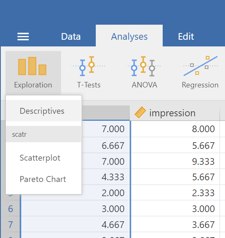This screenshot has width=225, height=238.
Task: Open the hamburger main menu
Action: 23,36
